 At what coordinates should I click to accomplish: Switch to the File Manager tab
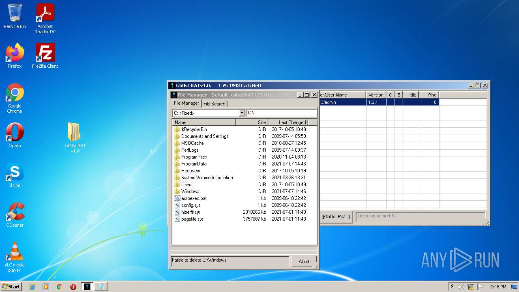187,103
